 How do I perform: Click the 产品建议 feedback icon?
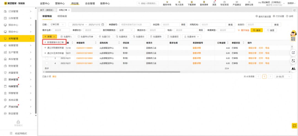tap(236, 2)
